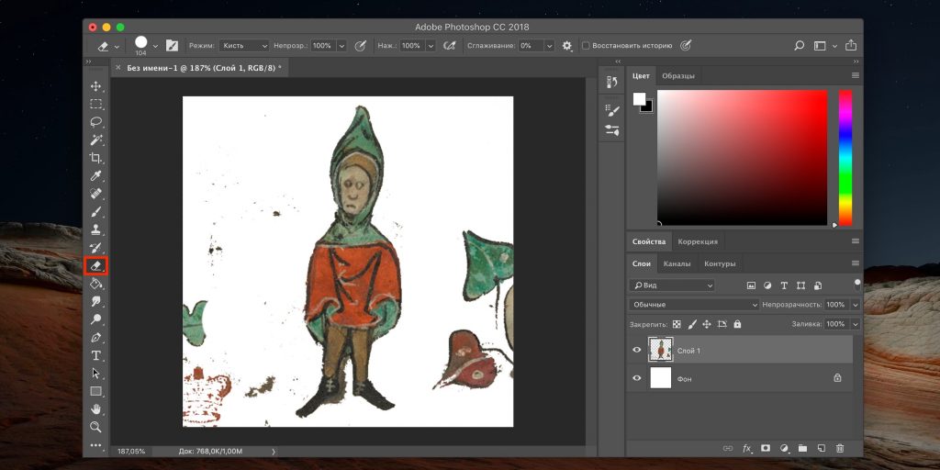
Task: Click the smoothing options gear button
Action: (566, 45)
